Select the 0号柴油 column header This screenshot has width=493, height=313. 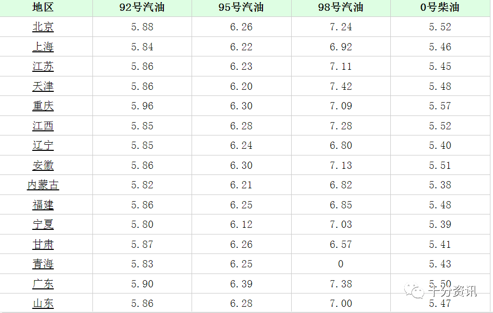tap(440, 8)
